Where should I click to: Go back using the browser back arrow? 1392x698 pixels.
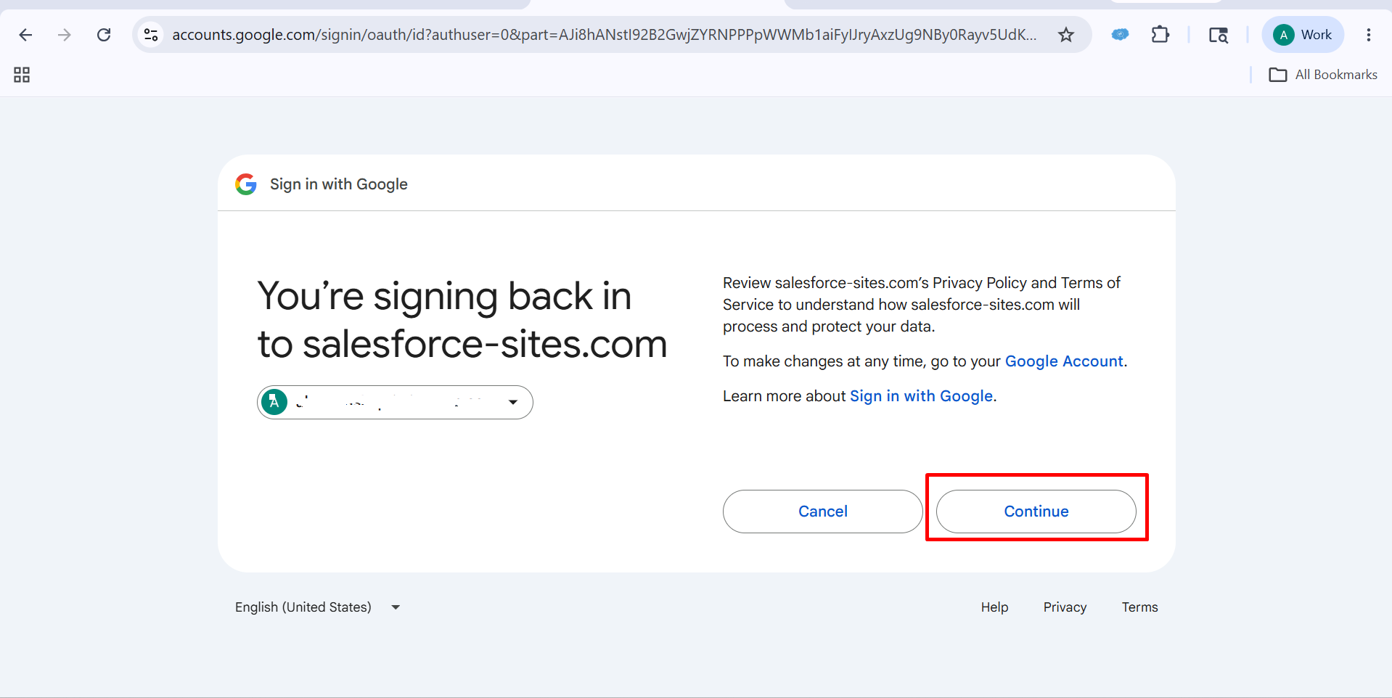[x=25, y=35]
